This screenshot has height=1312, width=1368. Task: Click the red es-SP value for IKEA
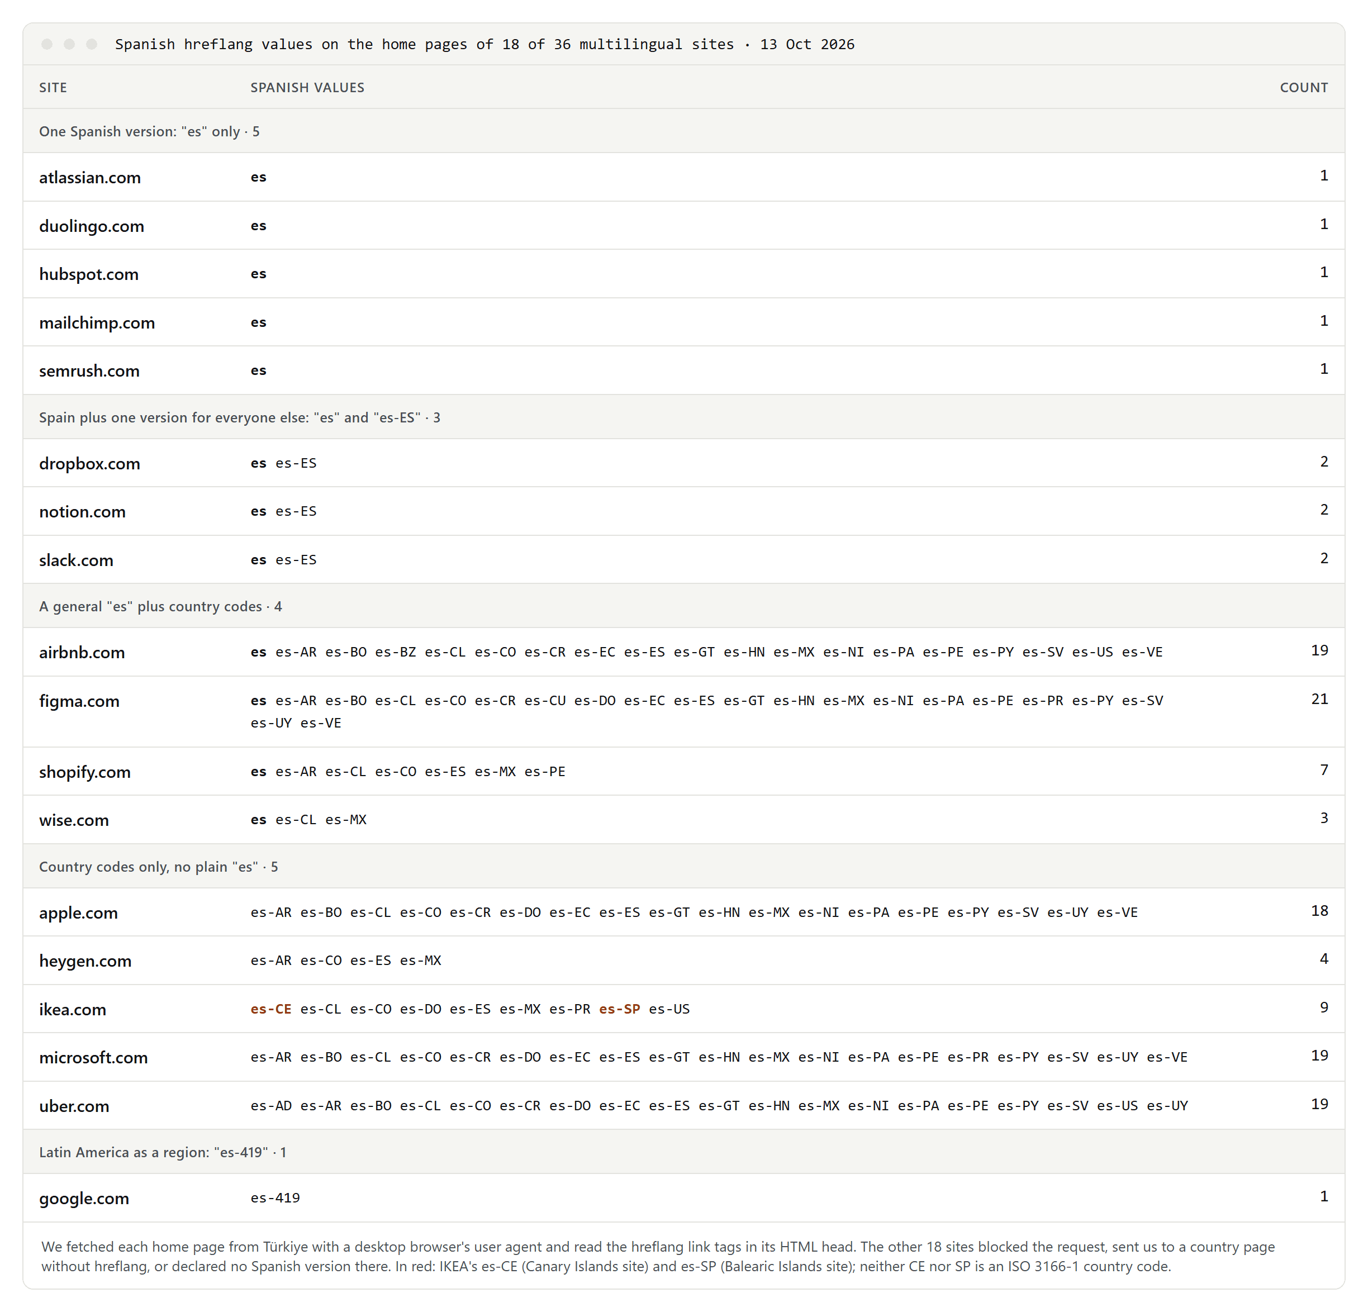(619, 1009)
